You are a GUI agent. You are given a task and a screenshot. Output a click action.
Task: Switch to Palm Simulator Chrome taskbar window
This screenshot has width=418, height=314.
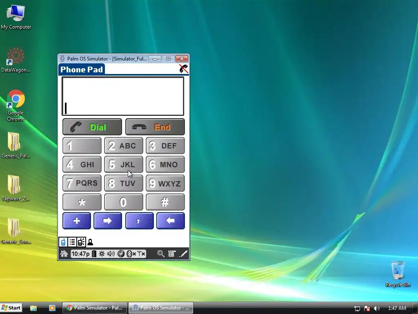coord(95,308)
